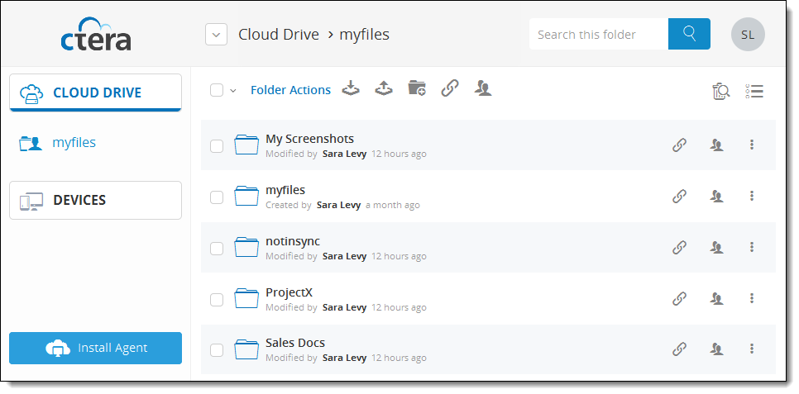Open the more options menu for myfiles

[752, 196]
